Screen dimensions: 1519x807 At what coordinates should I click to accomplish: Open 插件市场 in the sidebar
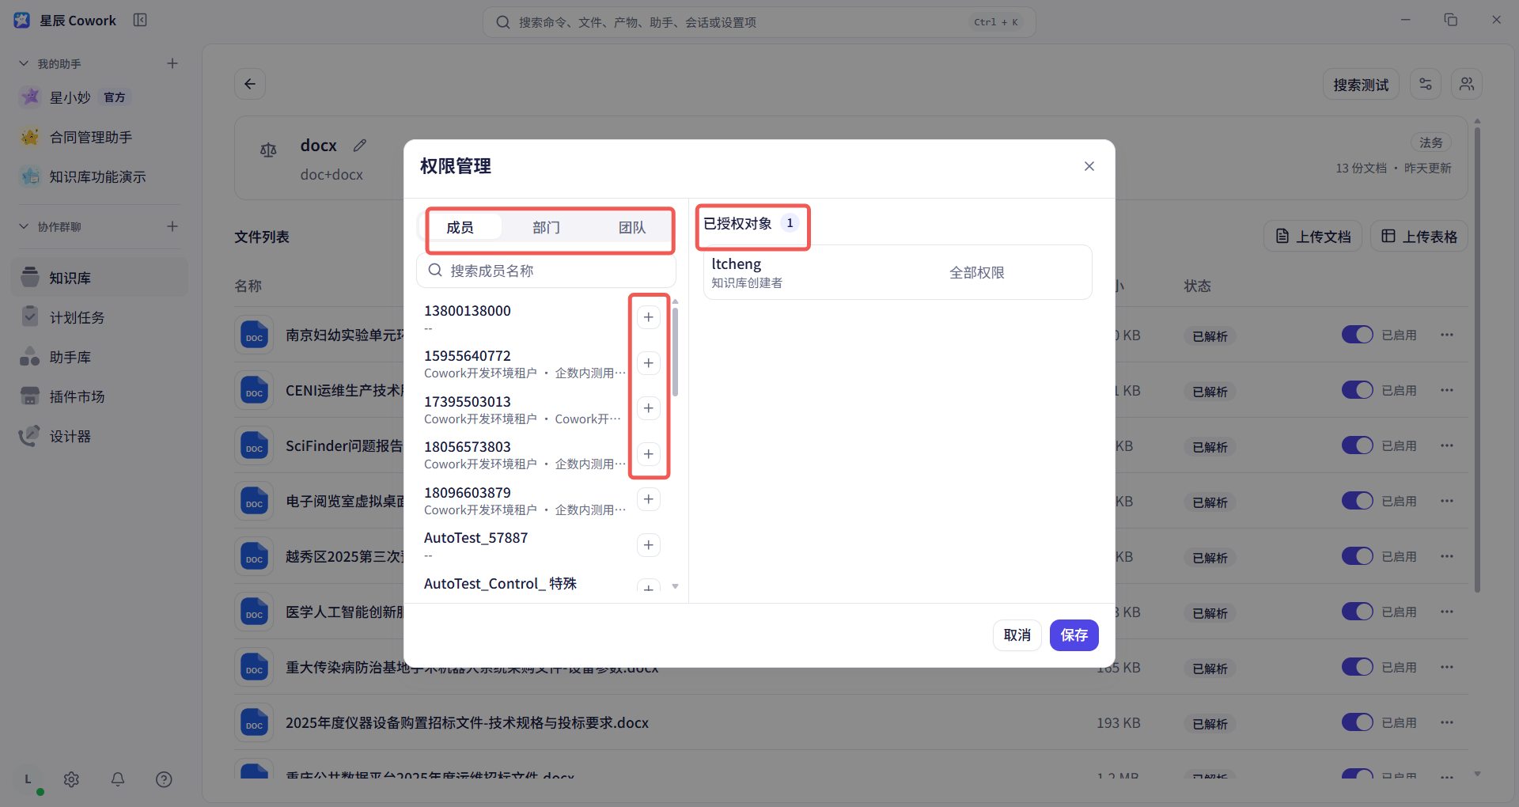pyautogui.click(x=100, y=396)
